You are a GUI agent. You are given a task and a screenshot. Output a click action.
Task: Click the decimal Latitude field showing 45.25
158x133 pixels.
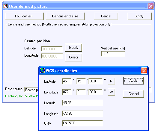pos(83,103)
